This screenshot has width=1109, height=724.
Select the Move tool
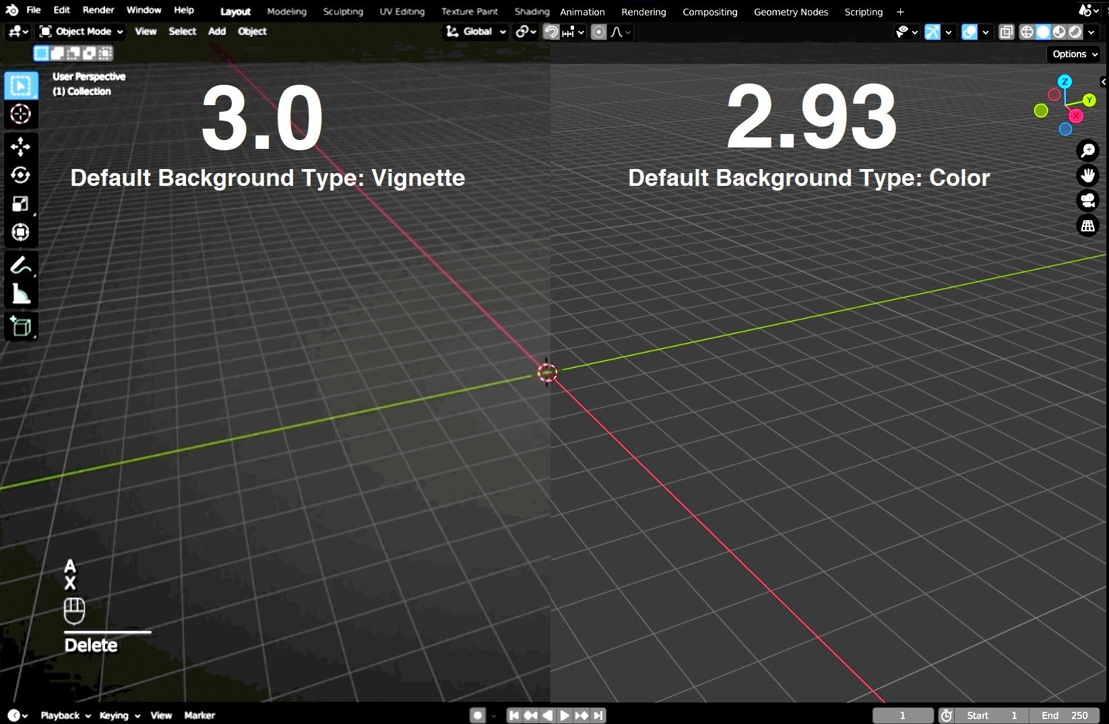pyautogui.click(x=20, y=147)
